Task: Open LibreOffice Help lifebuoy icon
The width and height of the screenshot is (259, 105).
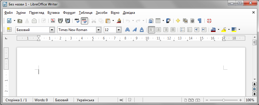Action: pyautogui.click(x=209, y=21)
